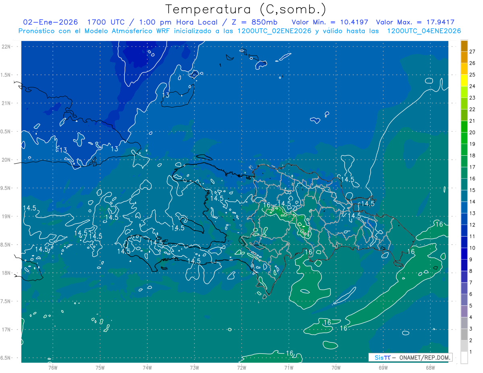Click the '20N' latitude axis label
The image size is (483, 373).
6,160
